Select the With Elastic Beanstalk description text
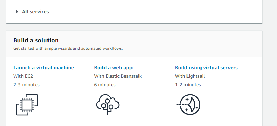The width and height of the screenshot is (277, 126). pyautogui.click(x=118, y=76)
